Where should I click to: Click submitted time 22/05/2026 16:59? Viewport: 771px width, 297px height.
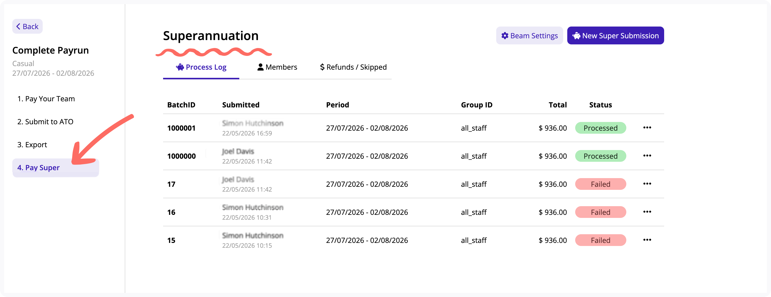(247, 133)
